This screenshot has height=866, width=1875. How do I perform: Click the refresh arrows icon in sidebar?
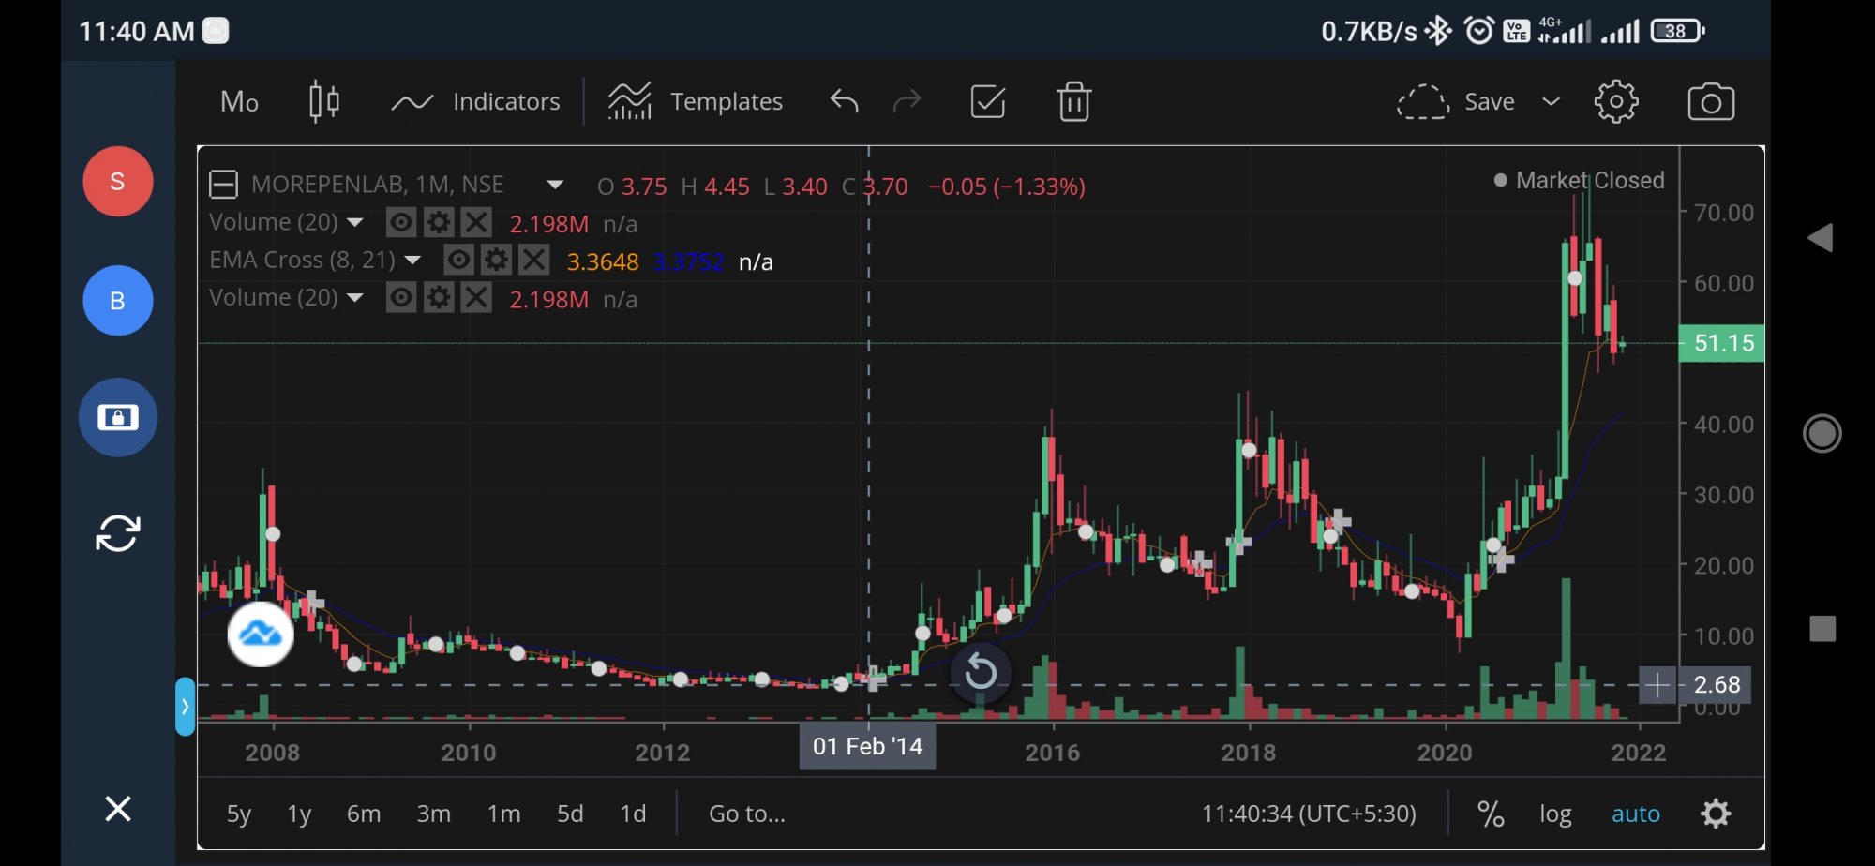pos(118,533)
